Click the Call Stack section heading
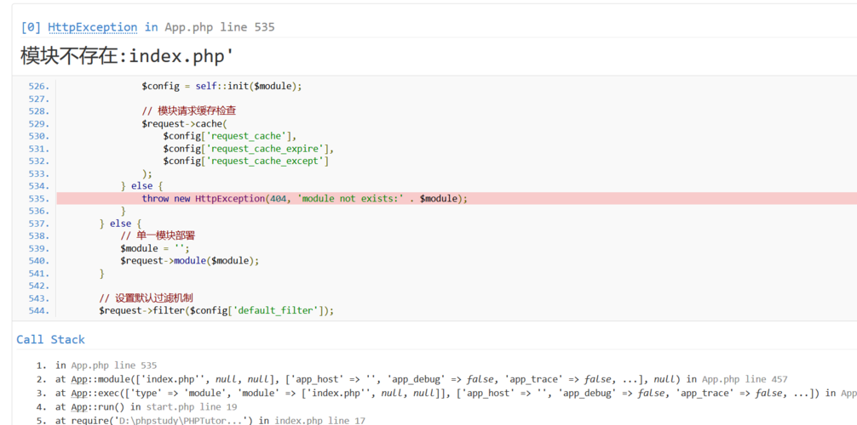 coord(50,339)
